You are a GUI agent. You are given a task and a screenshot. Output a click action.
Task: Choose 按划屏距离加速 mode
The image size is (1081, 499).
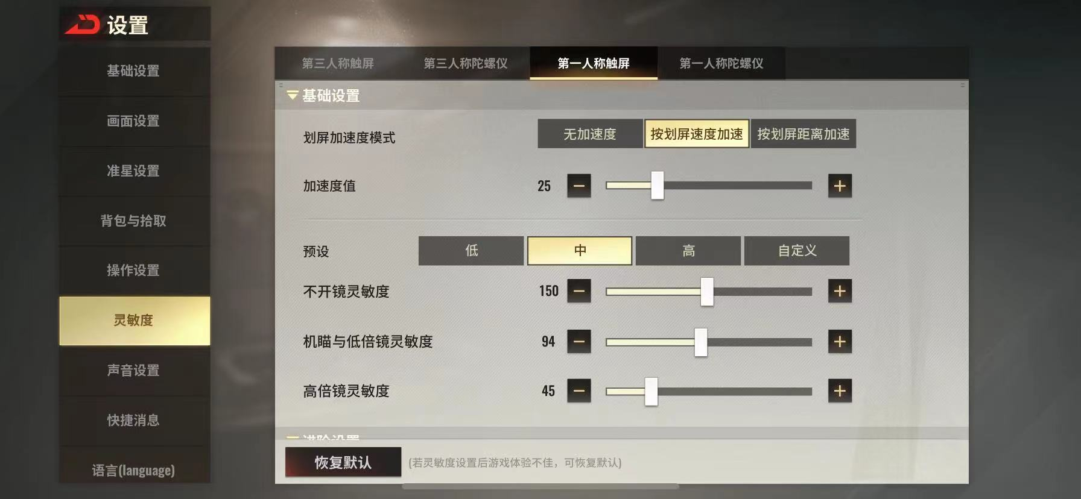point(804,134)
